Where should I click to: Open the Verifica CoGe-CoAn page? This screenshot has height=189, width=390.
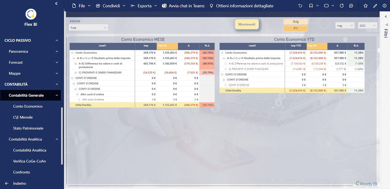[29, 161]
